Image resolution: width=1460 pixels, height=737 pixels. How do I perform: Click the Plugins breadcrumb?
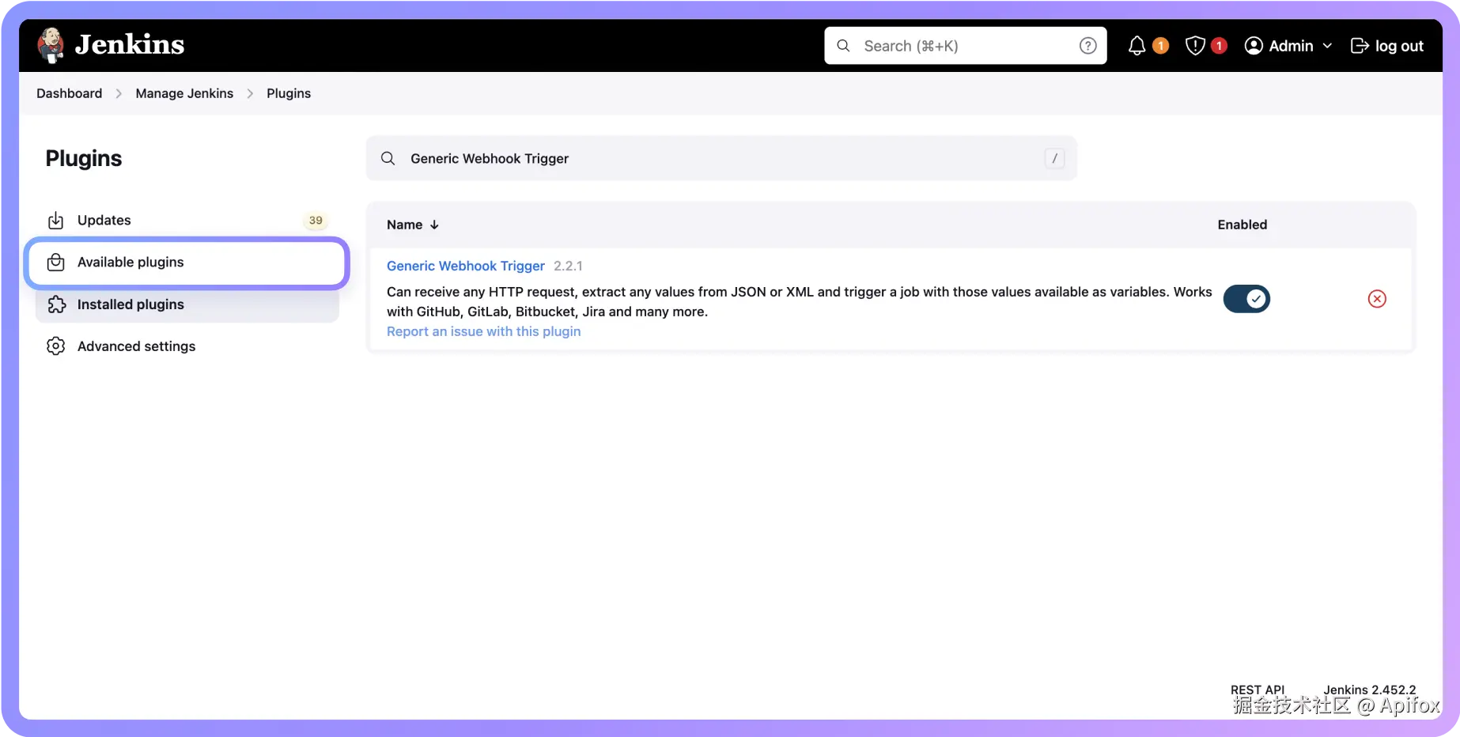click(289, 93)
